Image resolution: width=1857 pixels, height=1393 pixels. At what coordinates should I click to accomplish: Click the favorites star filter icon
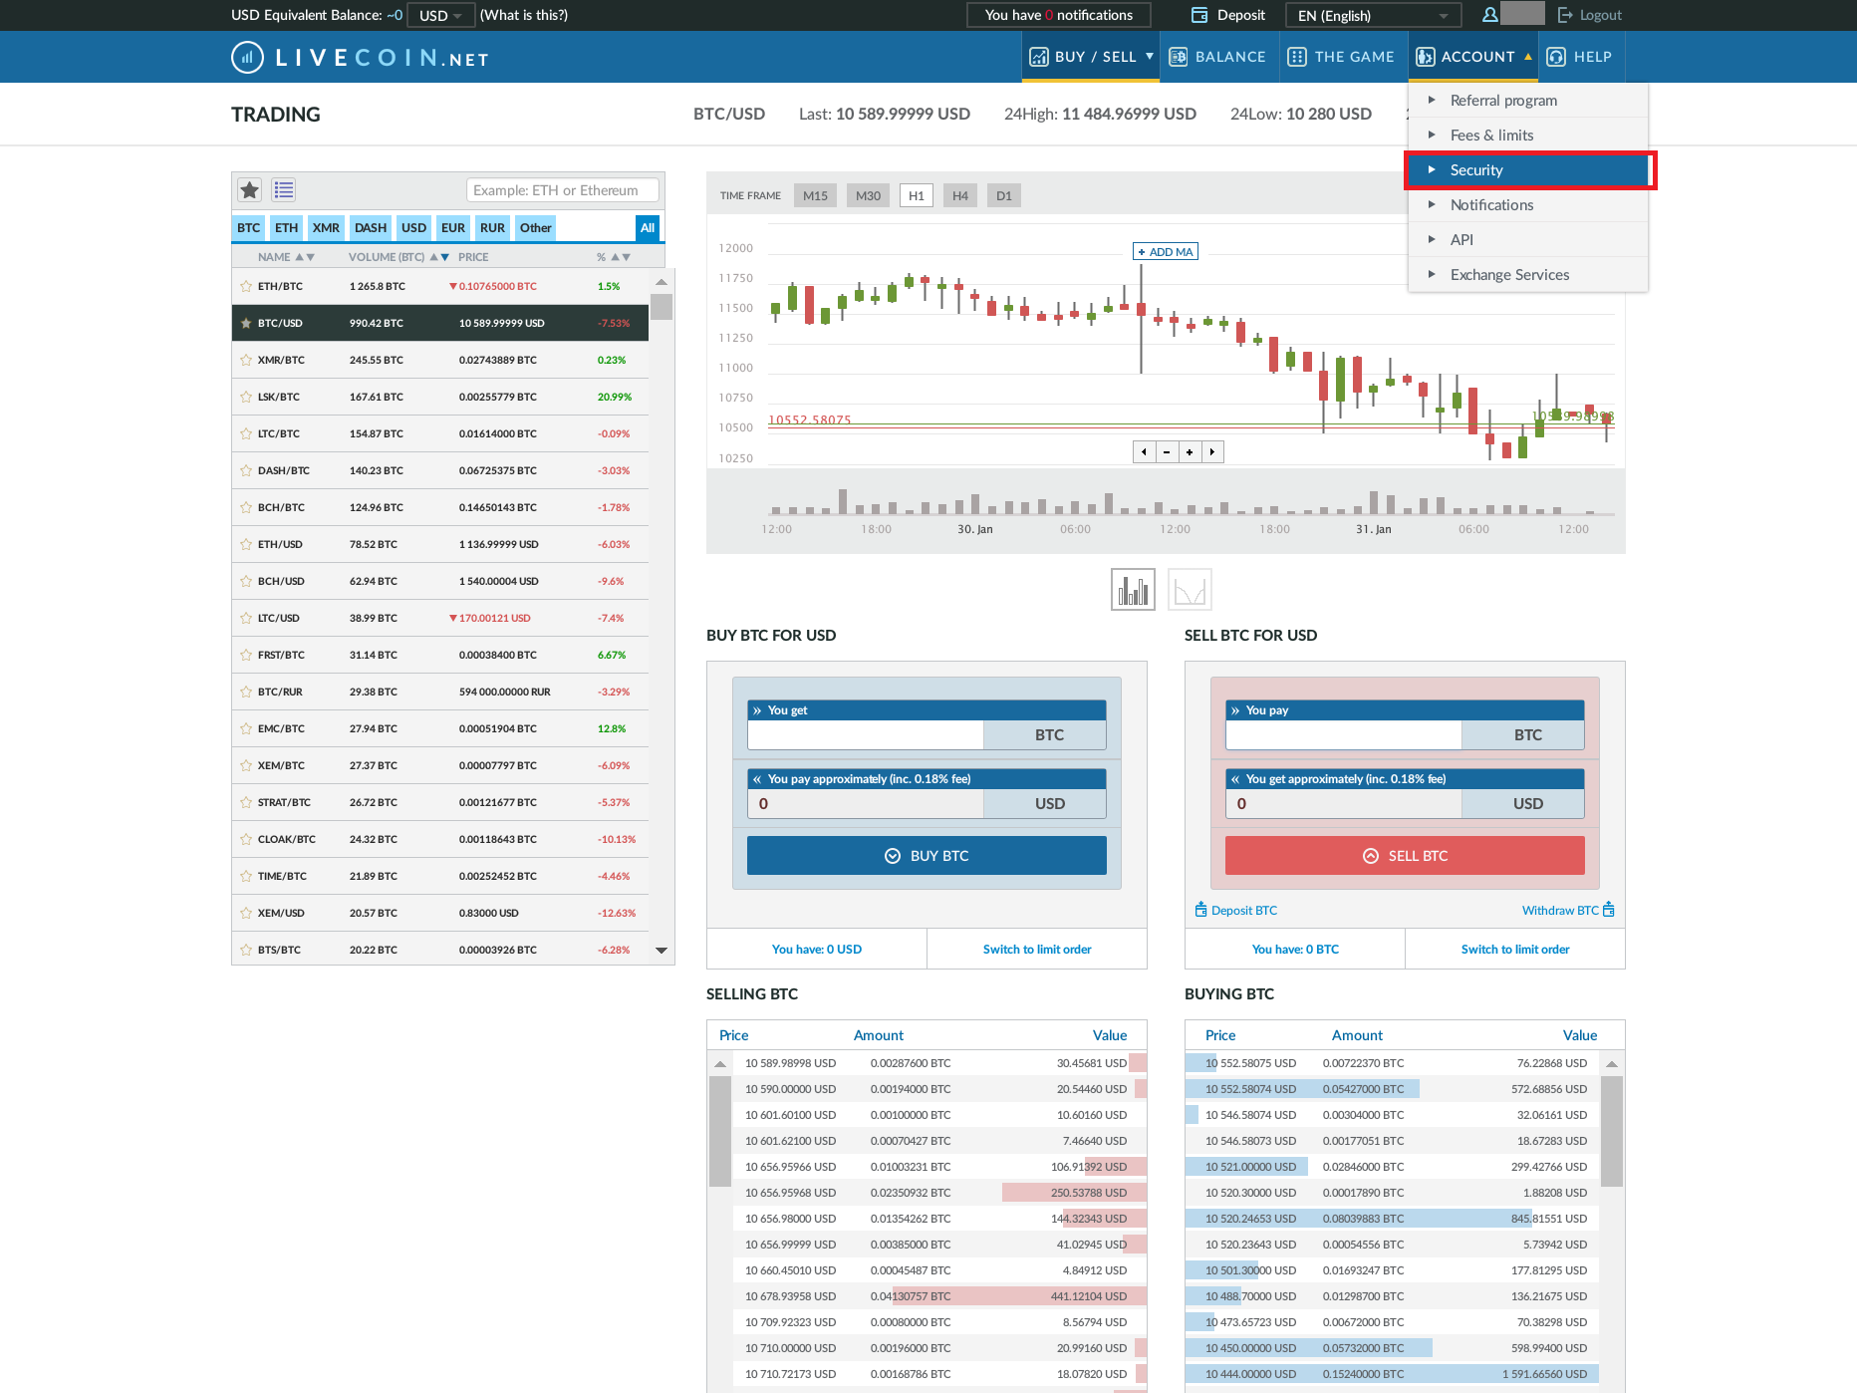pyautogui.click(x=249, y=189)
